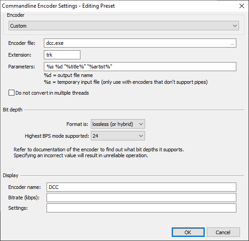
Task: Focus the Encoder name field showing DCC
Action: coord(141,187)
